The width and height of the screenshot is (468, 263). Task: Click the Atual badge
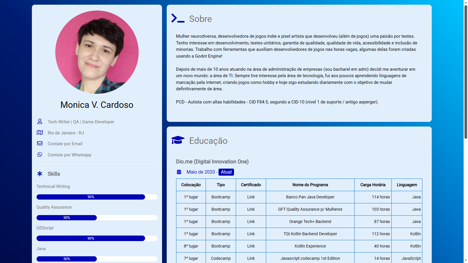[x=226, y=172]
